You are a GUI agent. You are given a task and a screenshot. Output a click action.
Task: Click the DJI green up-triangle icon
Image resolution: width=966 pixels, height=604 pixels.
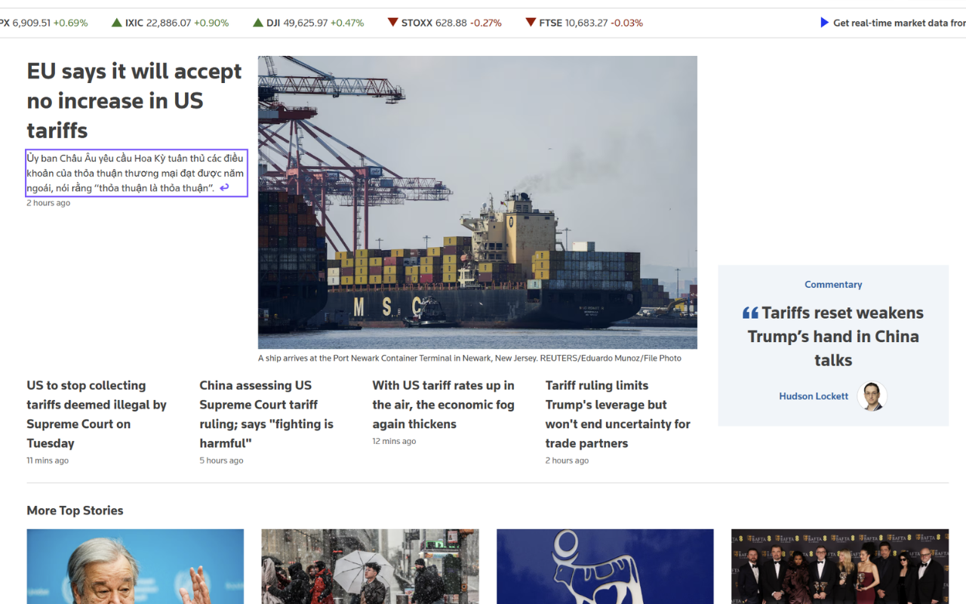tap(258, 23)
